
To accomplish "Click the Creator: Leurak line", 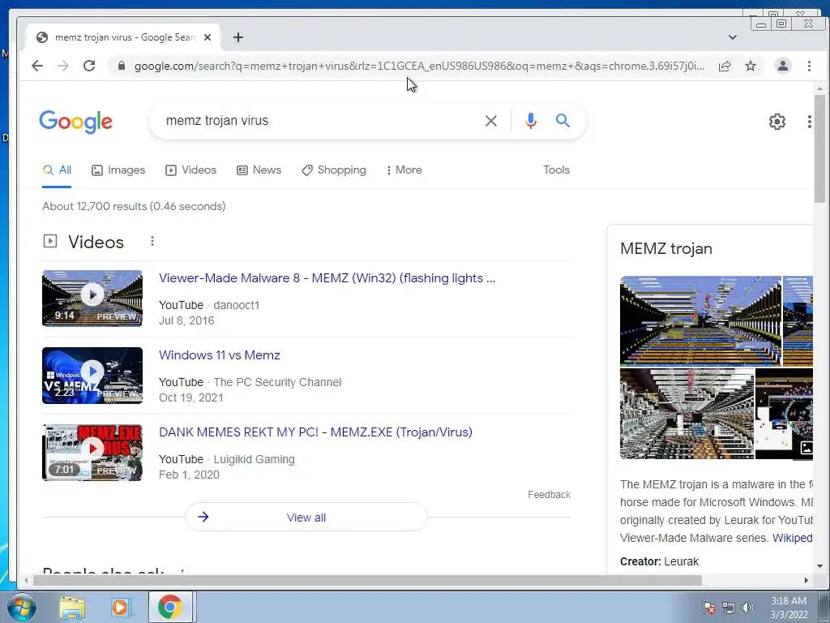I will point(659,561).
